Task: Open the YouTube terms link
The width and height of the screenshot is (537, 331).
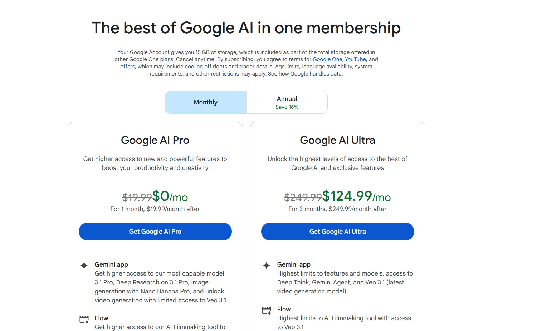Action: [355, 59]
